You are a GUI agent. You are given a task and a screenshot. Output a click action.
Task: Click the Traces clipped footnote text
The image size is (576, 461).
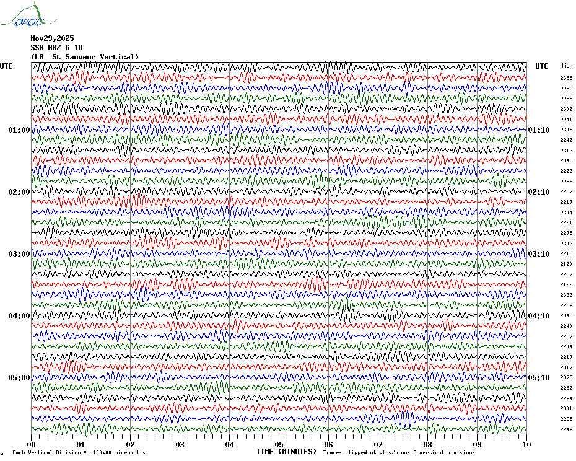(399, 452)
